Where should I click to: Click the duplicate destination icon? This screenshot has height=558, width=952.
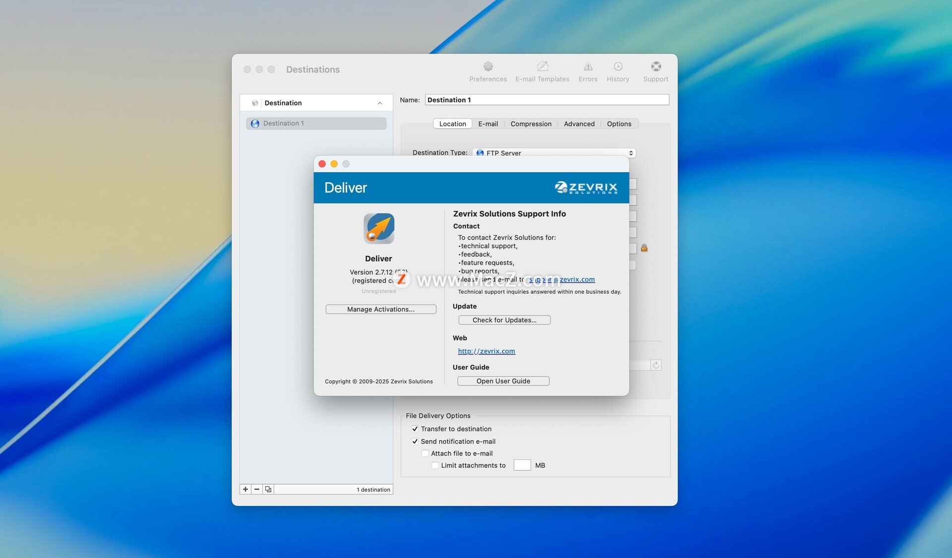click(268, 489)
